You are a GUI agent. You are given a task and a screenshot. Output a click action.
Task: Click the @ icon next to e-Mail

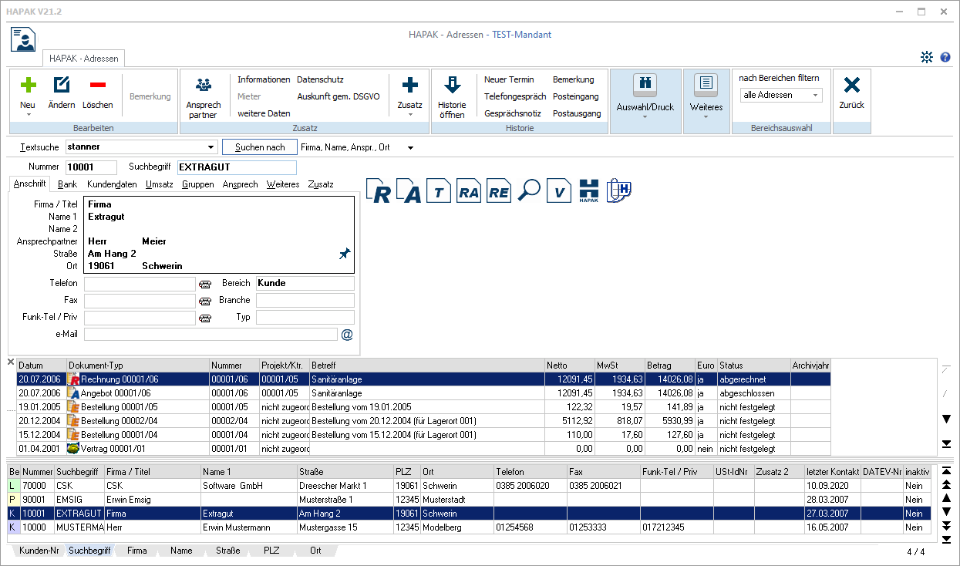[347, 335]
